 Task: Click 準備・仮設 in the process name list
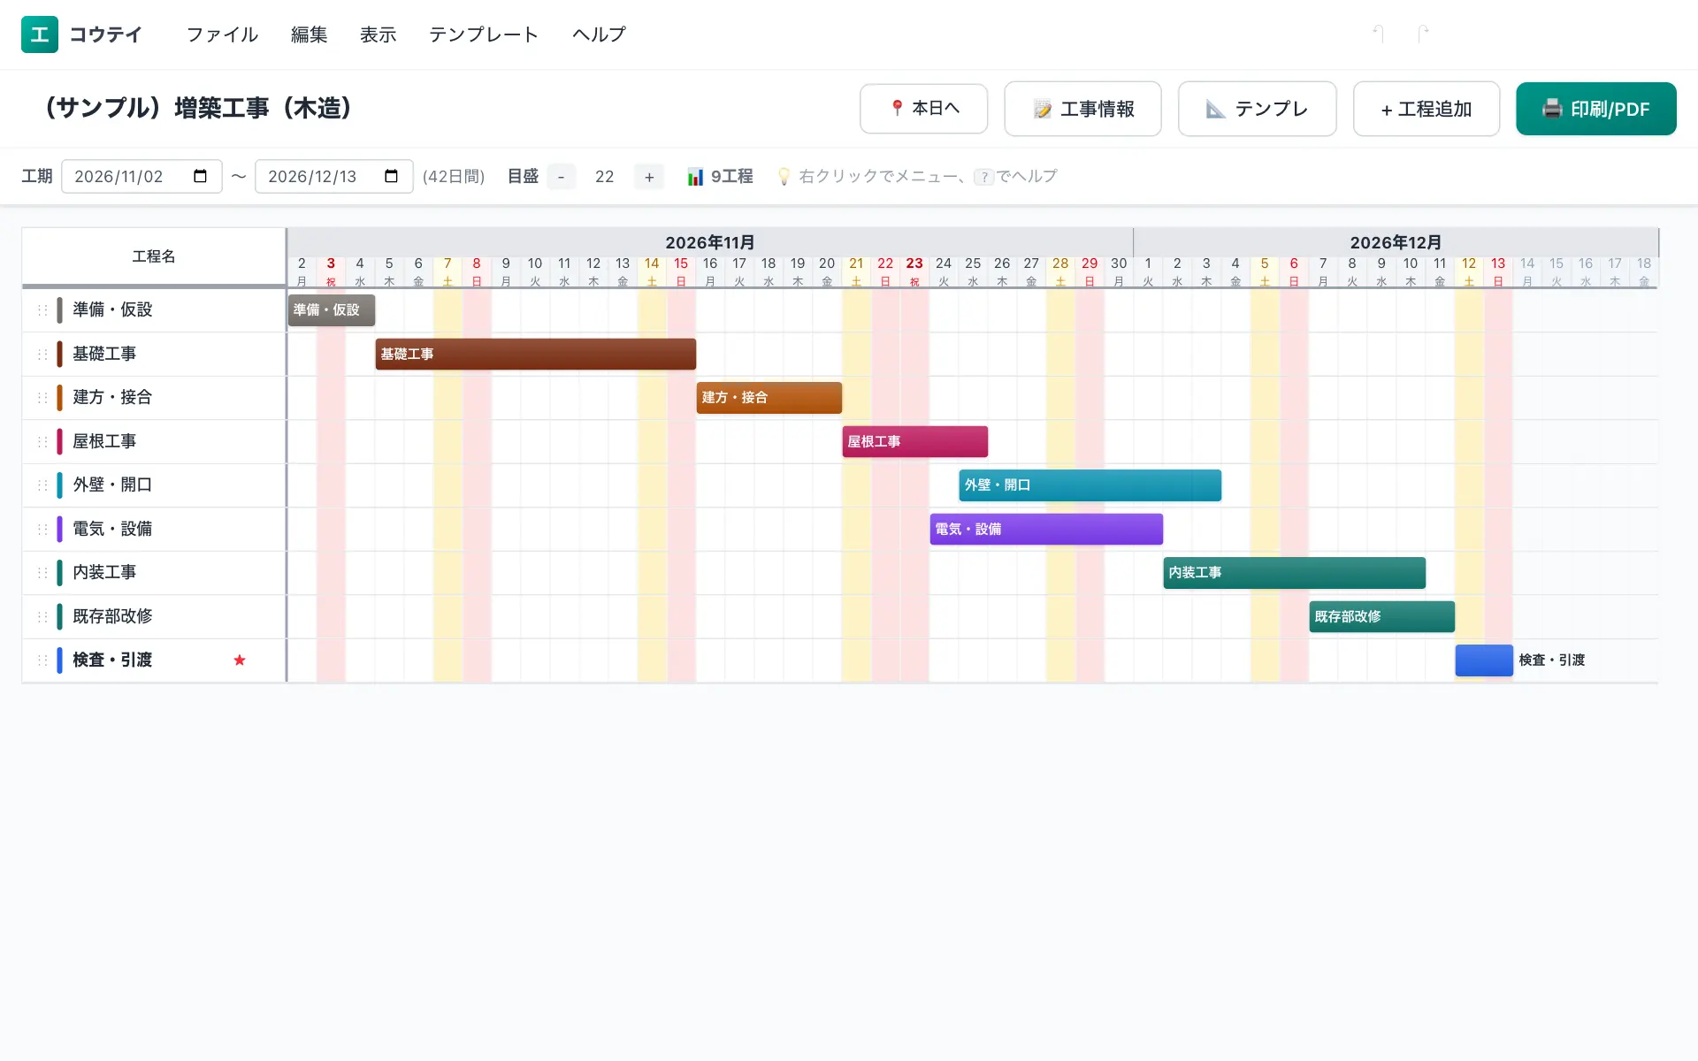click(112, 310)
